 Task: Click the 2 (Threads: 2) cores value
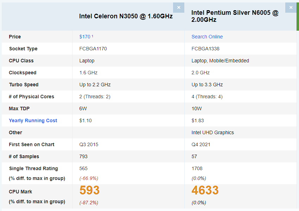point(95,97)
